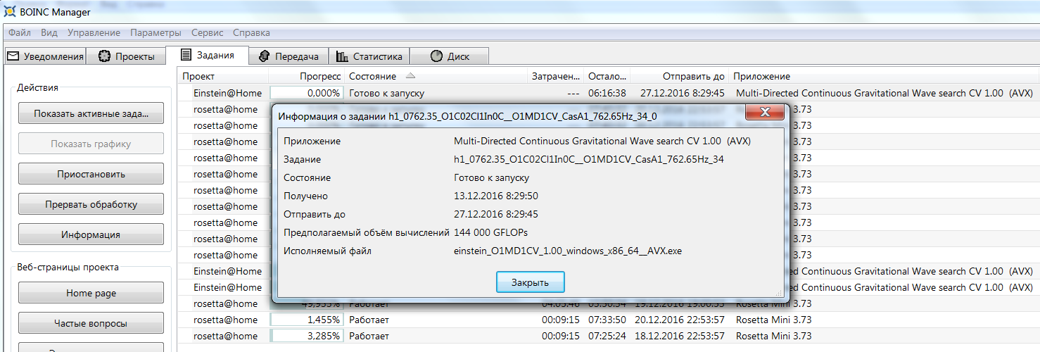Click the dialog task name ending CasA1_762.65Hz_34

pos(589,159)
